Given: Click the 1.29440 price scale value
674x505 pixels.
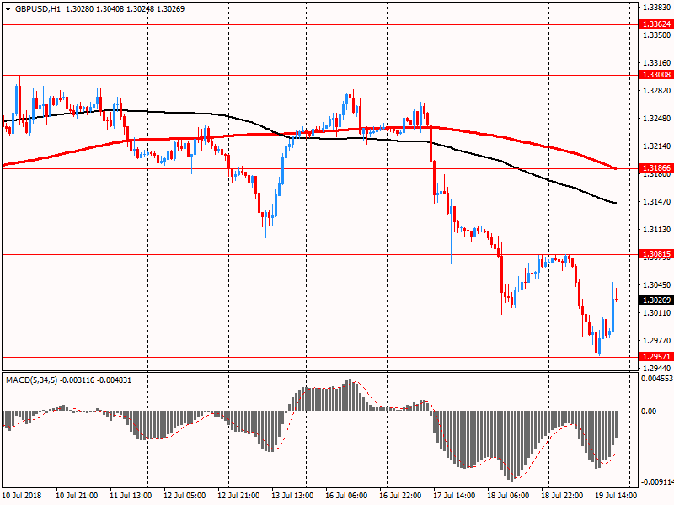Looking at the screenshot, I should [x=657, y=368].
